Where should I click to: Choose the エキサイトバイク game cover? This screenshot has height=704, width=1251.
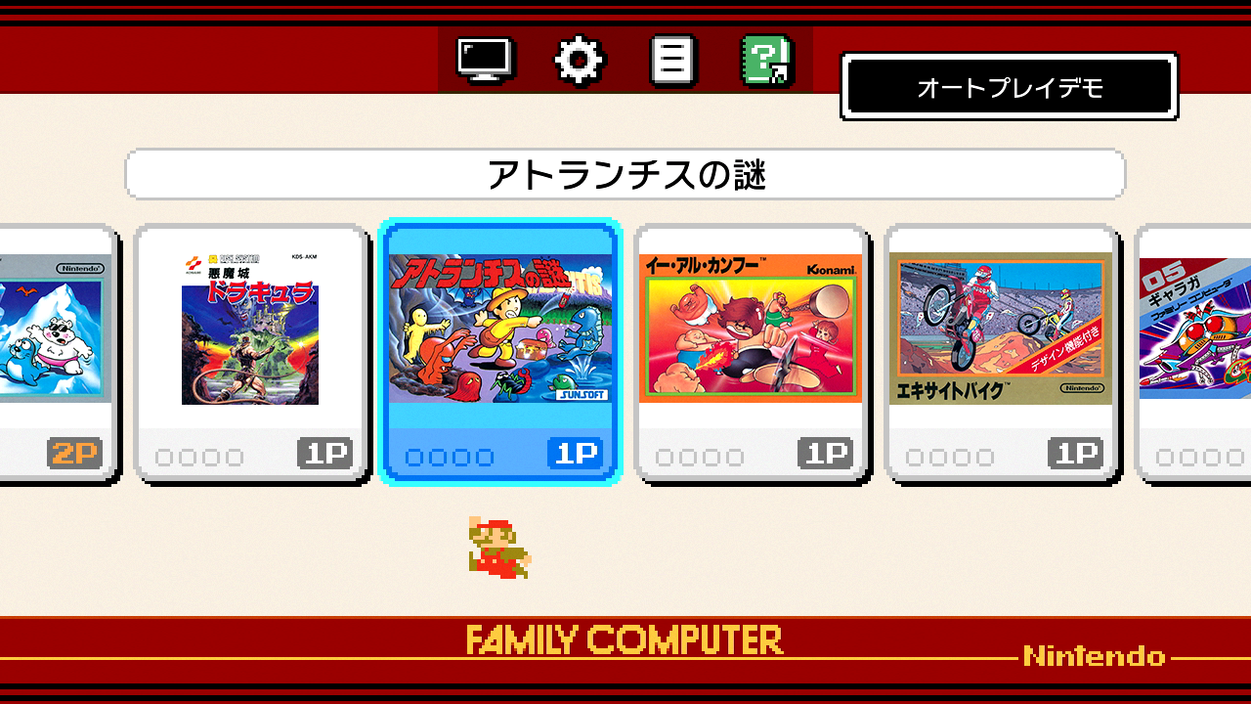(1001, 330)
